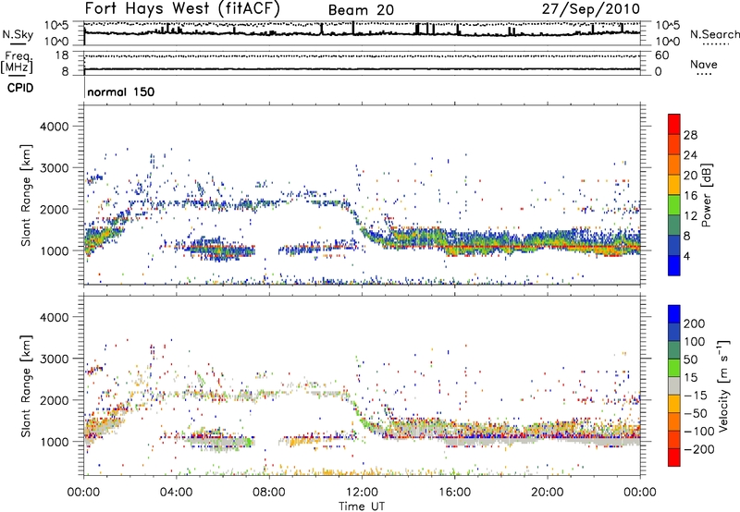Select the 12:00 time tick label
The image size is (740, 512).
point(362,493)
